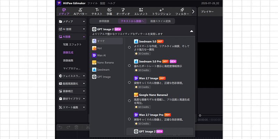
Task: Open 画像編集 in the sidebar
Action: pyautogui.click(x=68, y=60)
